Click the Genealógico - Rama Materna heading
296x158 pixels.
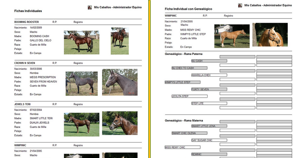184,120
